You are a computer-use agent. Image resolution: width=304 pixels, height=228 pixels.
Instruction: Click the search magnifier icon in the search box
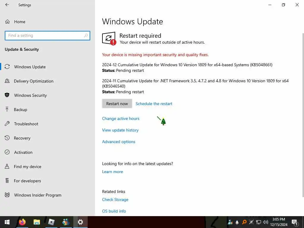point(86,36)
